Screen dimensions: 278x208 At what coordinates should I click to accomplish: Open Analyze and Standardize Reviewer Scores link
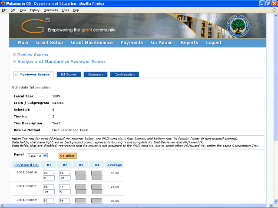pyautogui.click(x=61, y=62)
